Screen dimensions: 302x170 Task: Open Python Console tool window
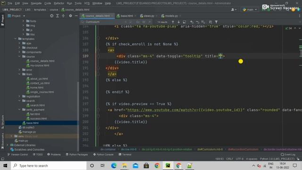tap(103, 154)
